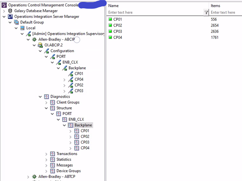Viewport: 242px width, 181px height.
Task: Select the ENB_CLX node under Diagnostics Structure
Action: click(x=76, y=120)
